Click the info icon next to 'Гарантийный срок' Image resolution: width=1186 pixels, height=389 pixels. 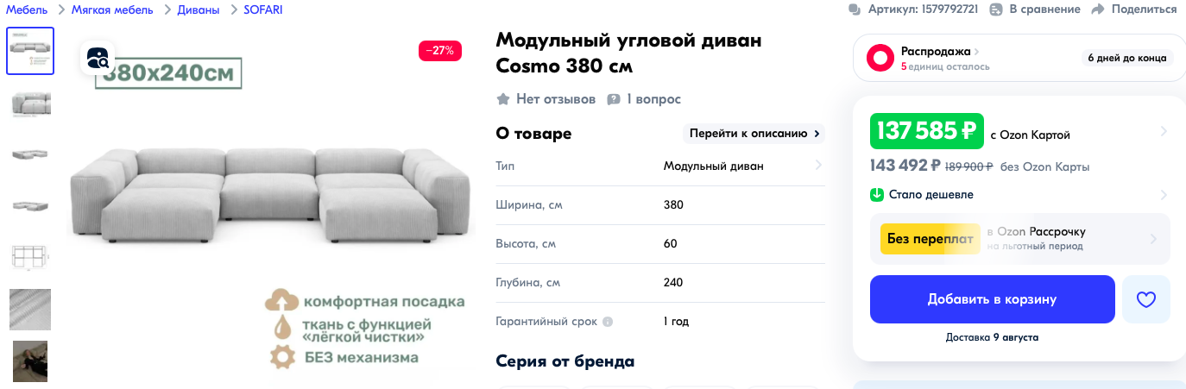coord(608,322)
